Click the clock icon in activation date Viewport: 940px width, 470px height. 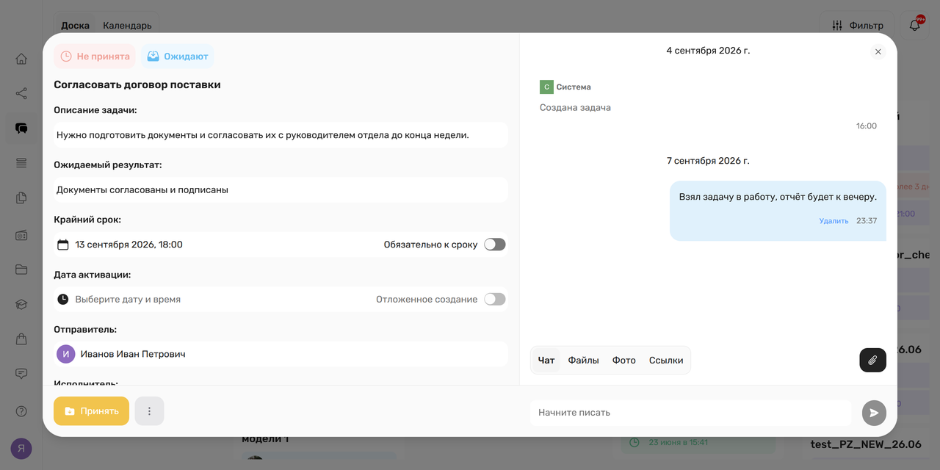tap(63, 300)
